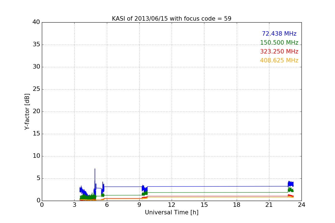
Task: Click y-axis tick label 35
Action: pos(36,45)
